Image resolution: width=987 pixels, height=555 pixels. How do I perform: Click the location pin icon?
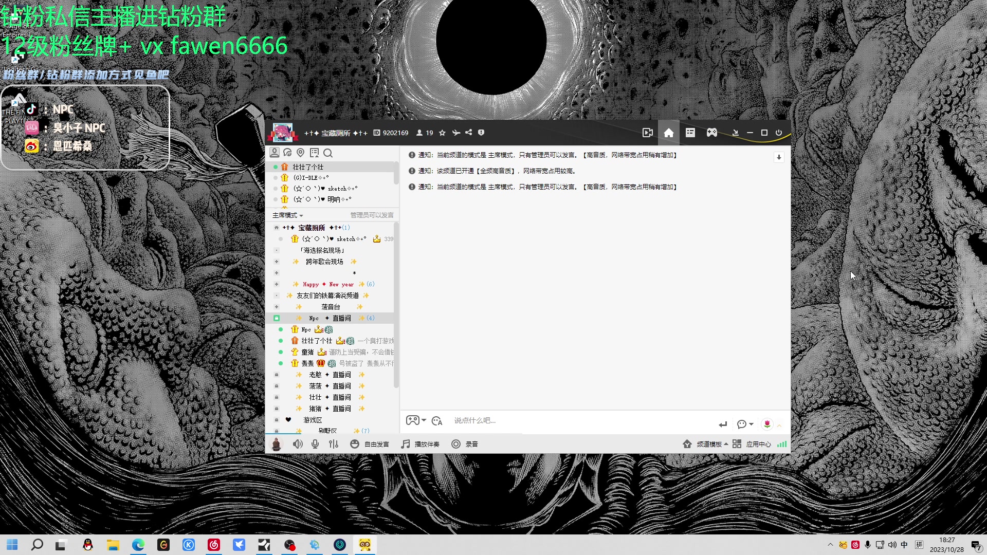(x=301, y=153)
